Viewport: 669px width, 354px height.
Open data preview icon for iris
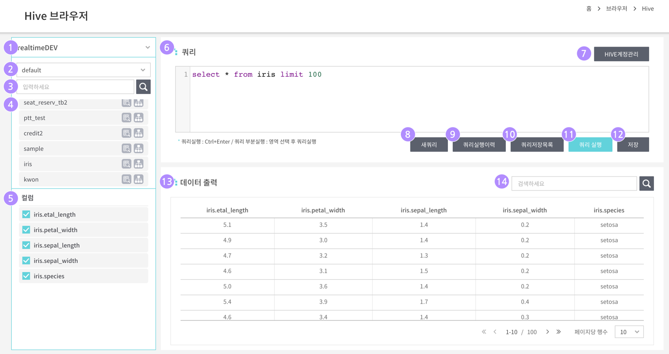pyautogui.click(x=126, y=164)
